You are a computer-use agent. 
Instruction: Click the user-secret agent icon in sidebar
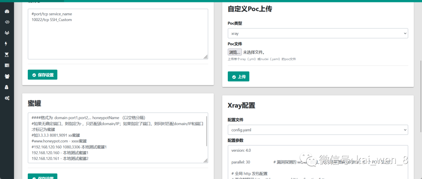click(x=7, y=87)
